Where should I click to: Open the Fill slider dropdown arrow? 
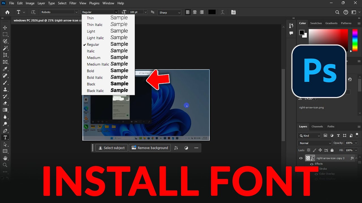[x=356, y=150]
